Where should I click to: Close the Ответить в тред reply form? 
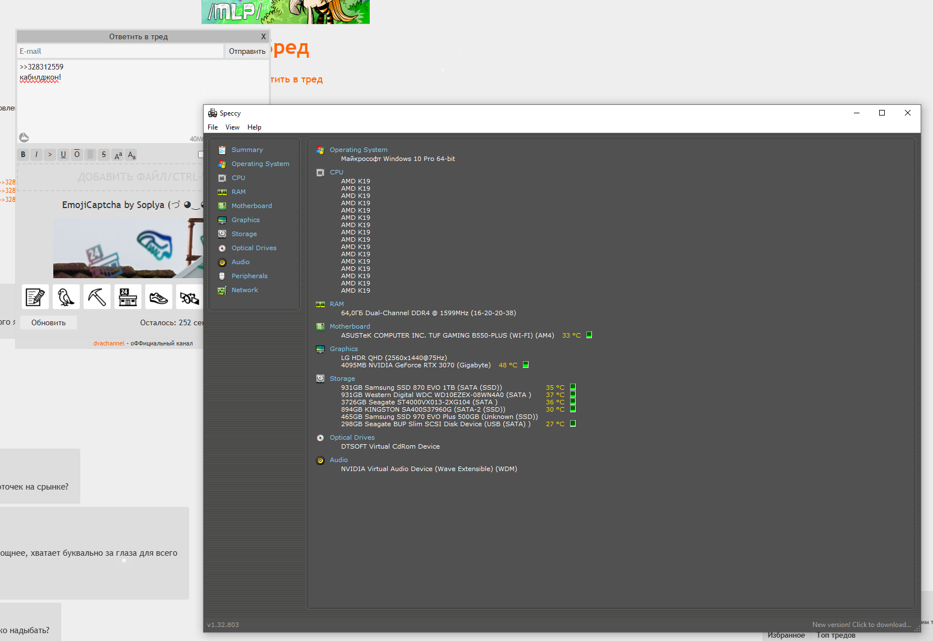click(263, 36)
